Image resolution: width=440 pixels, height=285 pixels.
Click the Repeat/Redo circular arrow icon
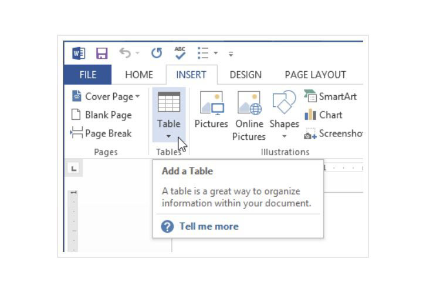point(156,53)
